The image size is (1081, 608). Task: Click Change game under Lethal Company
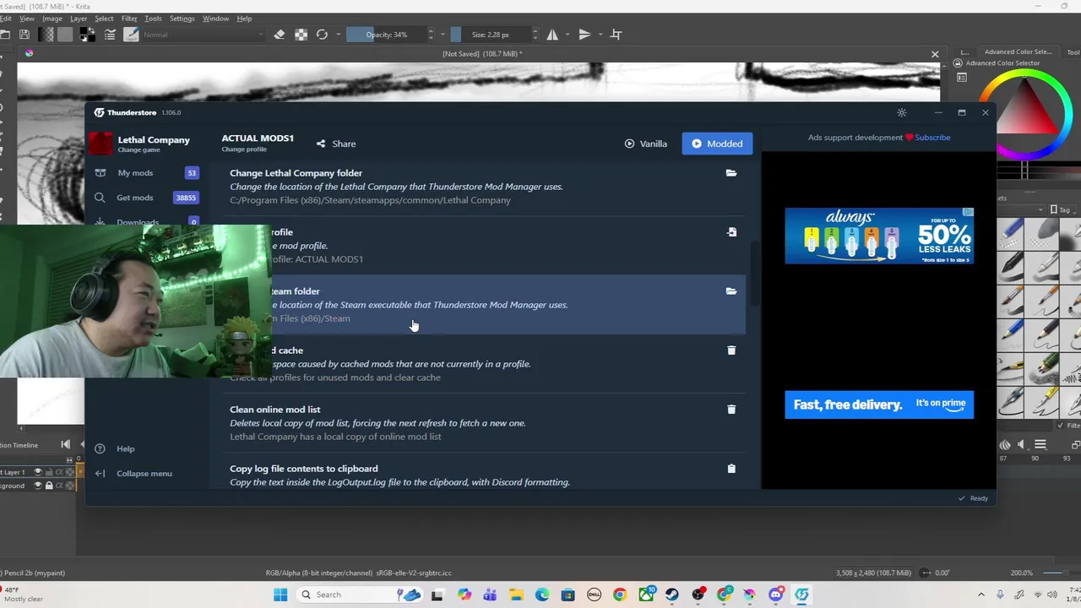(139, 150)
